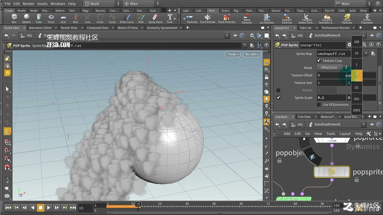The height and width of the screenshot is (215, 383).
Task: Click the Wind on Particles tool
Action: [x=267, y=19]
